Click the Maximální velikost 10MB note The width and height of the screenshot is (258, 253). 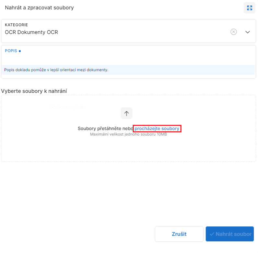pyautogui.click(x=128, y=134)
